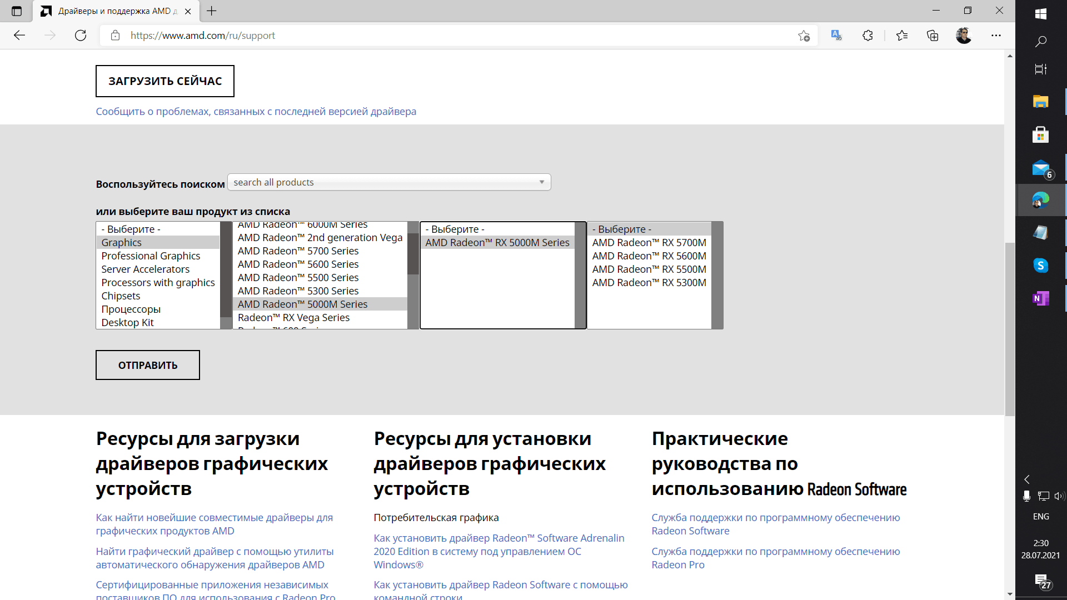The height and width of the screenshot is (600, 1067).
Task: Choose AMD Radeon RX 5700M model
Action: point(649,242)
